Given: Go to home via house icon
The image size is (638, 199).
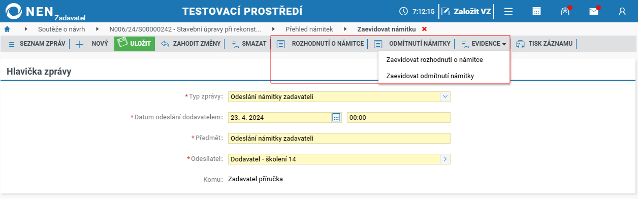Looking at the screenshot, I should (7, 29).
